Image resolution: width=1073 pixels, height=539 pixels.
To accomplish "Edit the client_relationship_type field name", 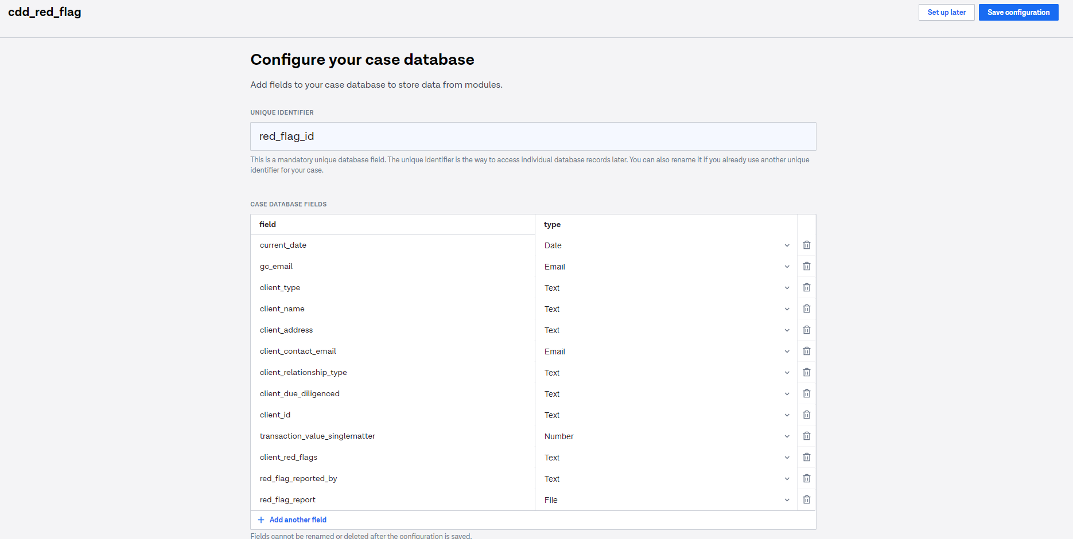I will [393, 372].
